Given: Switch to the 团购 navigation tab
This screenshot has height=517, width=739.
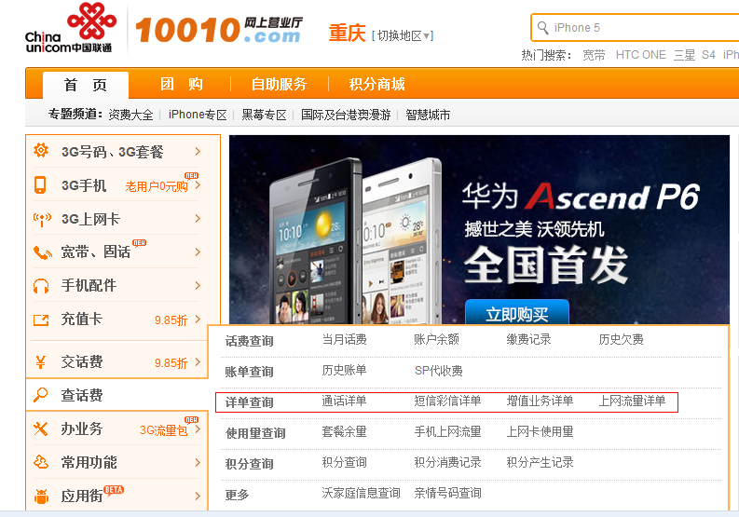Looking at the screenshot, I should point(182,84).
